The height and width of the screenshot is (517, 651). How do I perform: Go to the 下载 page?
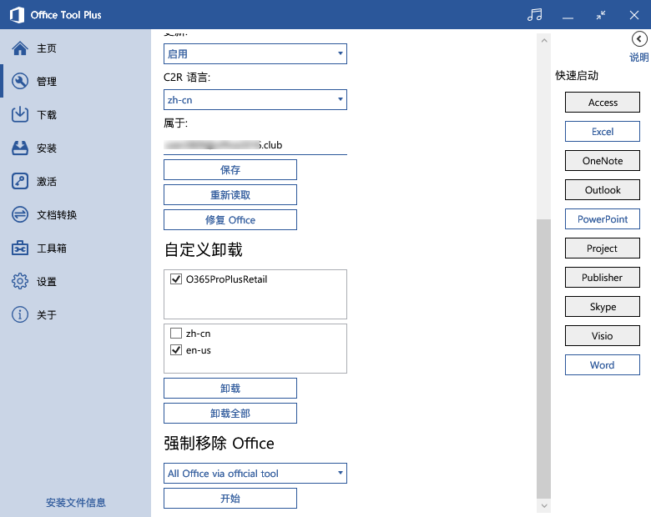click(76, 114)
